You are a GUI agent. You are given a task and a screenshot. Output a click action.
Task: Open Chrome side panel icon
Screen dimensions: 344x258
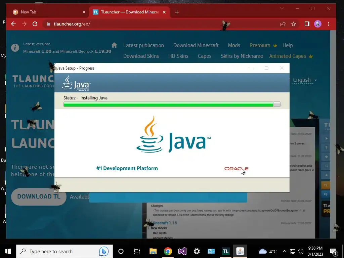[x=307, y=24]
